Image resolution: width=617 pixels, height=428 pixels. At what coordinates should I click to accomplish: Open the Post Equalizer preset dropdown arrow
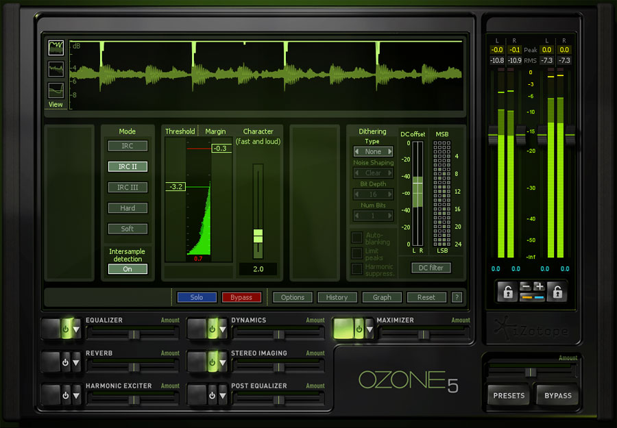[223, 395]
